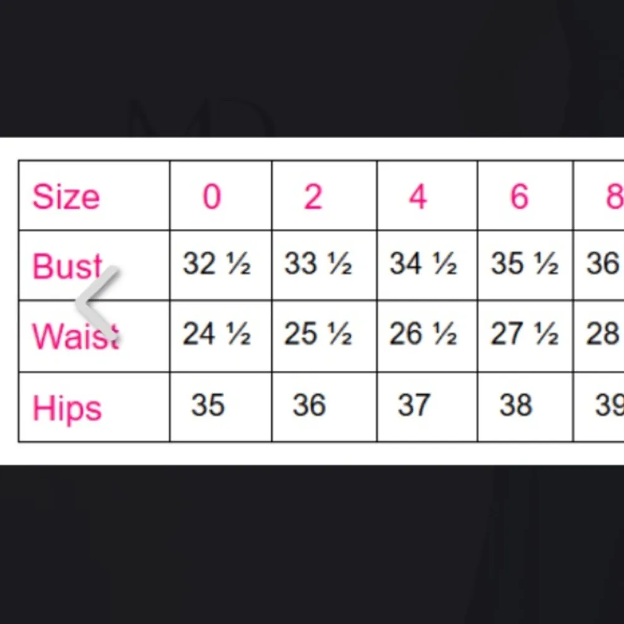624x624 pixels.
Task: Click the Bust row header label
Action: tap(67, 266)
